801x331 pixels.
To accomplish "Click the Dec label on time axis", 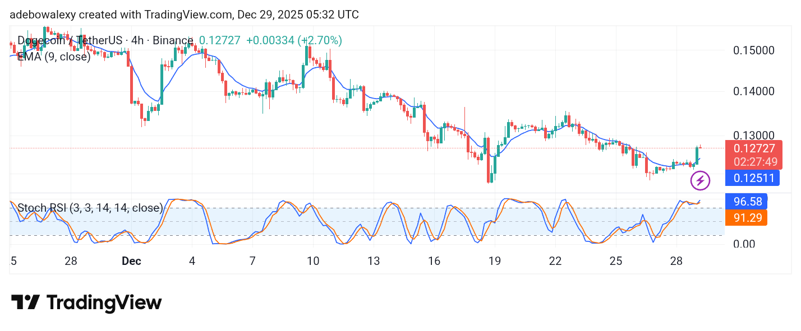I will click(131, 261).
